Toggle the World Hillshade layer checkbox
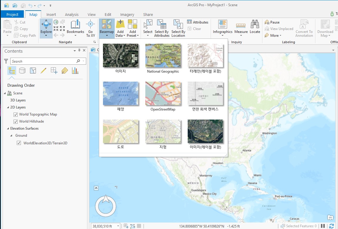The height and width of the screenshot is (229, 338). (16, 121)
